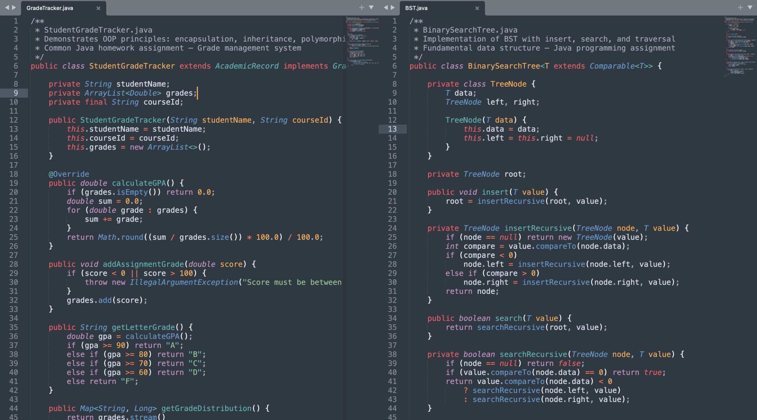Screen dimensions: 757x420
Task: Click left pane's previous-tab back arrow
Action: click(x=7, y=8)
